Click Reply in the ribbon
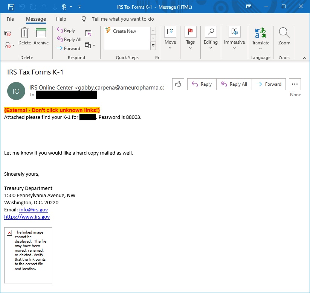 (x=66, y=30)
